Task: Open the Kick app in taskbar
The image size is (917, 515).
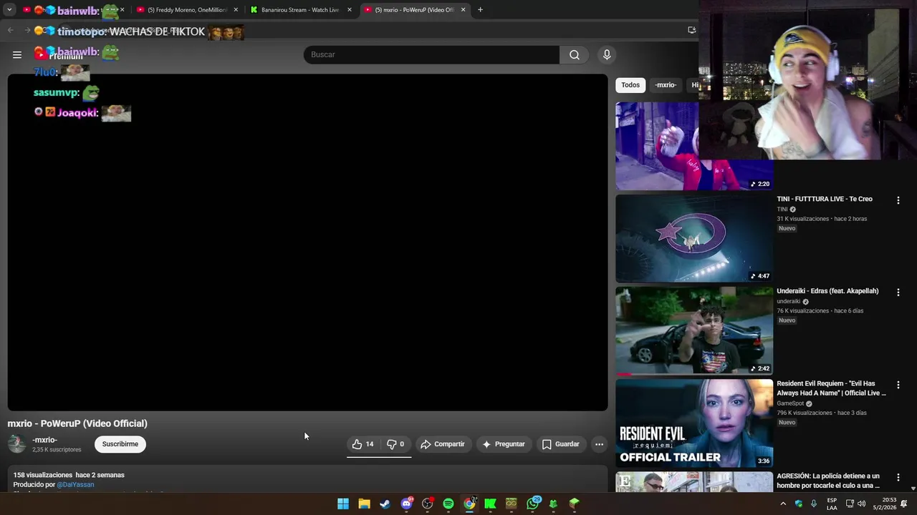Action: [490, 504]
